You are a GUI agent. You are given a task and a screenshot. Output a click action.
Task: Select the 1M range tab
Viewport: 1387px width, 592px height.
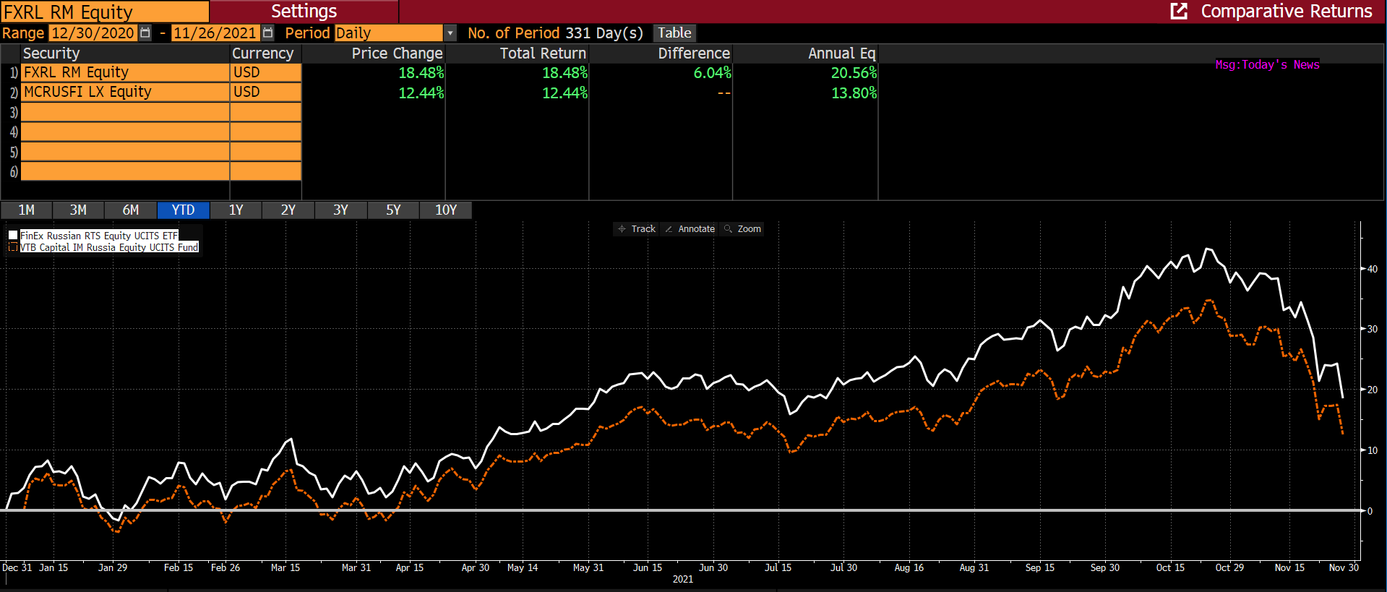(x=26, y=210)
